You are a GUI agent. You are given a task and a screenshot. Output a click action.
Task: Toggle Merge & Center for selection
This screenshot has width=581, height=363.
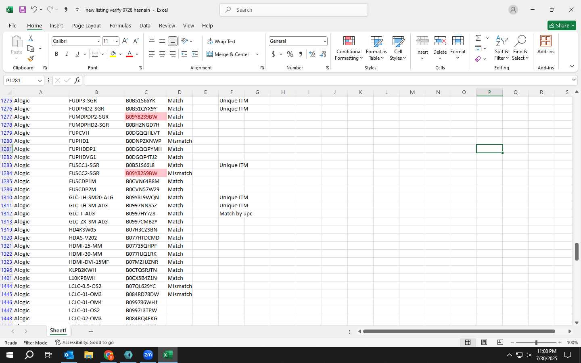(228, 54)
